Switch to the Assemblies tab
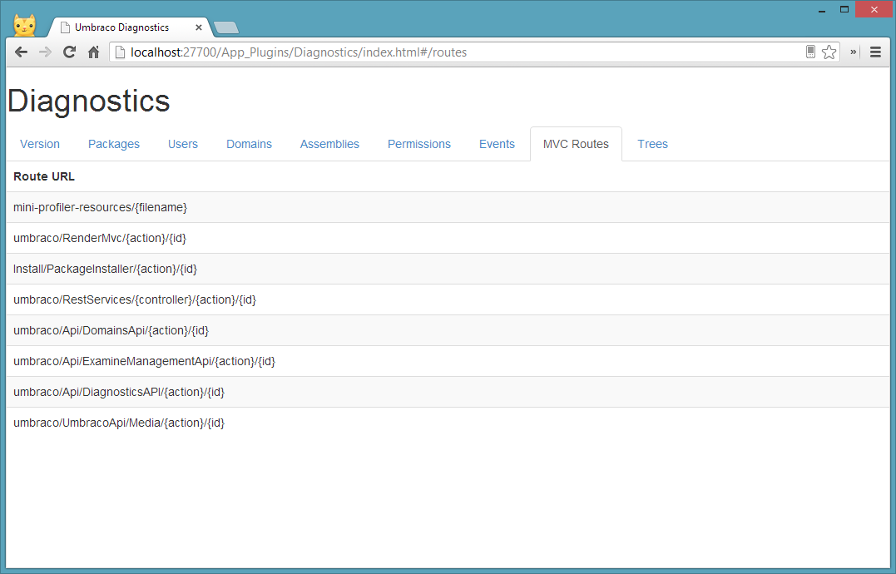Image resolution: width=896 pixels, height=574 pixels. coord(329,144)
